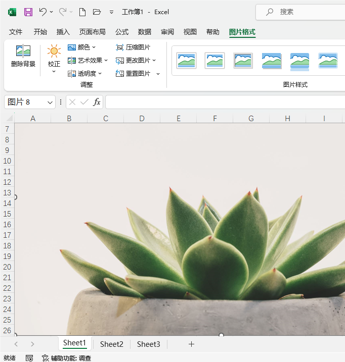Click the new blank file icon

click(x=82, y=12)
